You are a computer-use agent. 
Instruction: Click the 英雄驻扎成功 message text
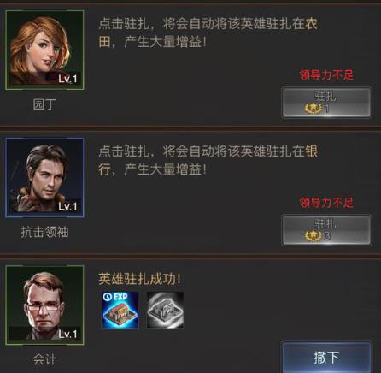pyautogui.click(x=139, y=279)
